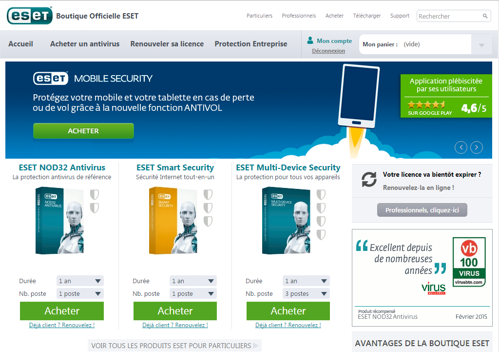Go to the next banner slide arrow
The image size is (499, 352).
477,147
